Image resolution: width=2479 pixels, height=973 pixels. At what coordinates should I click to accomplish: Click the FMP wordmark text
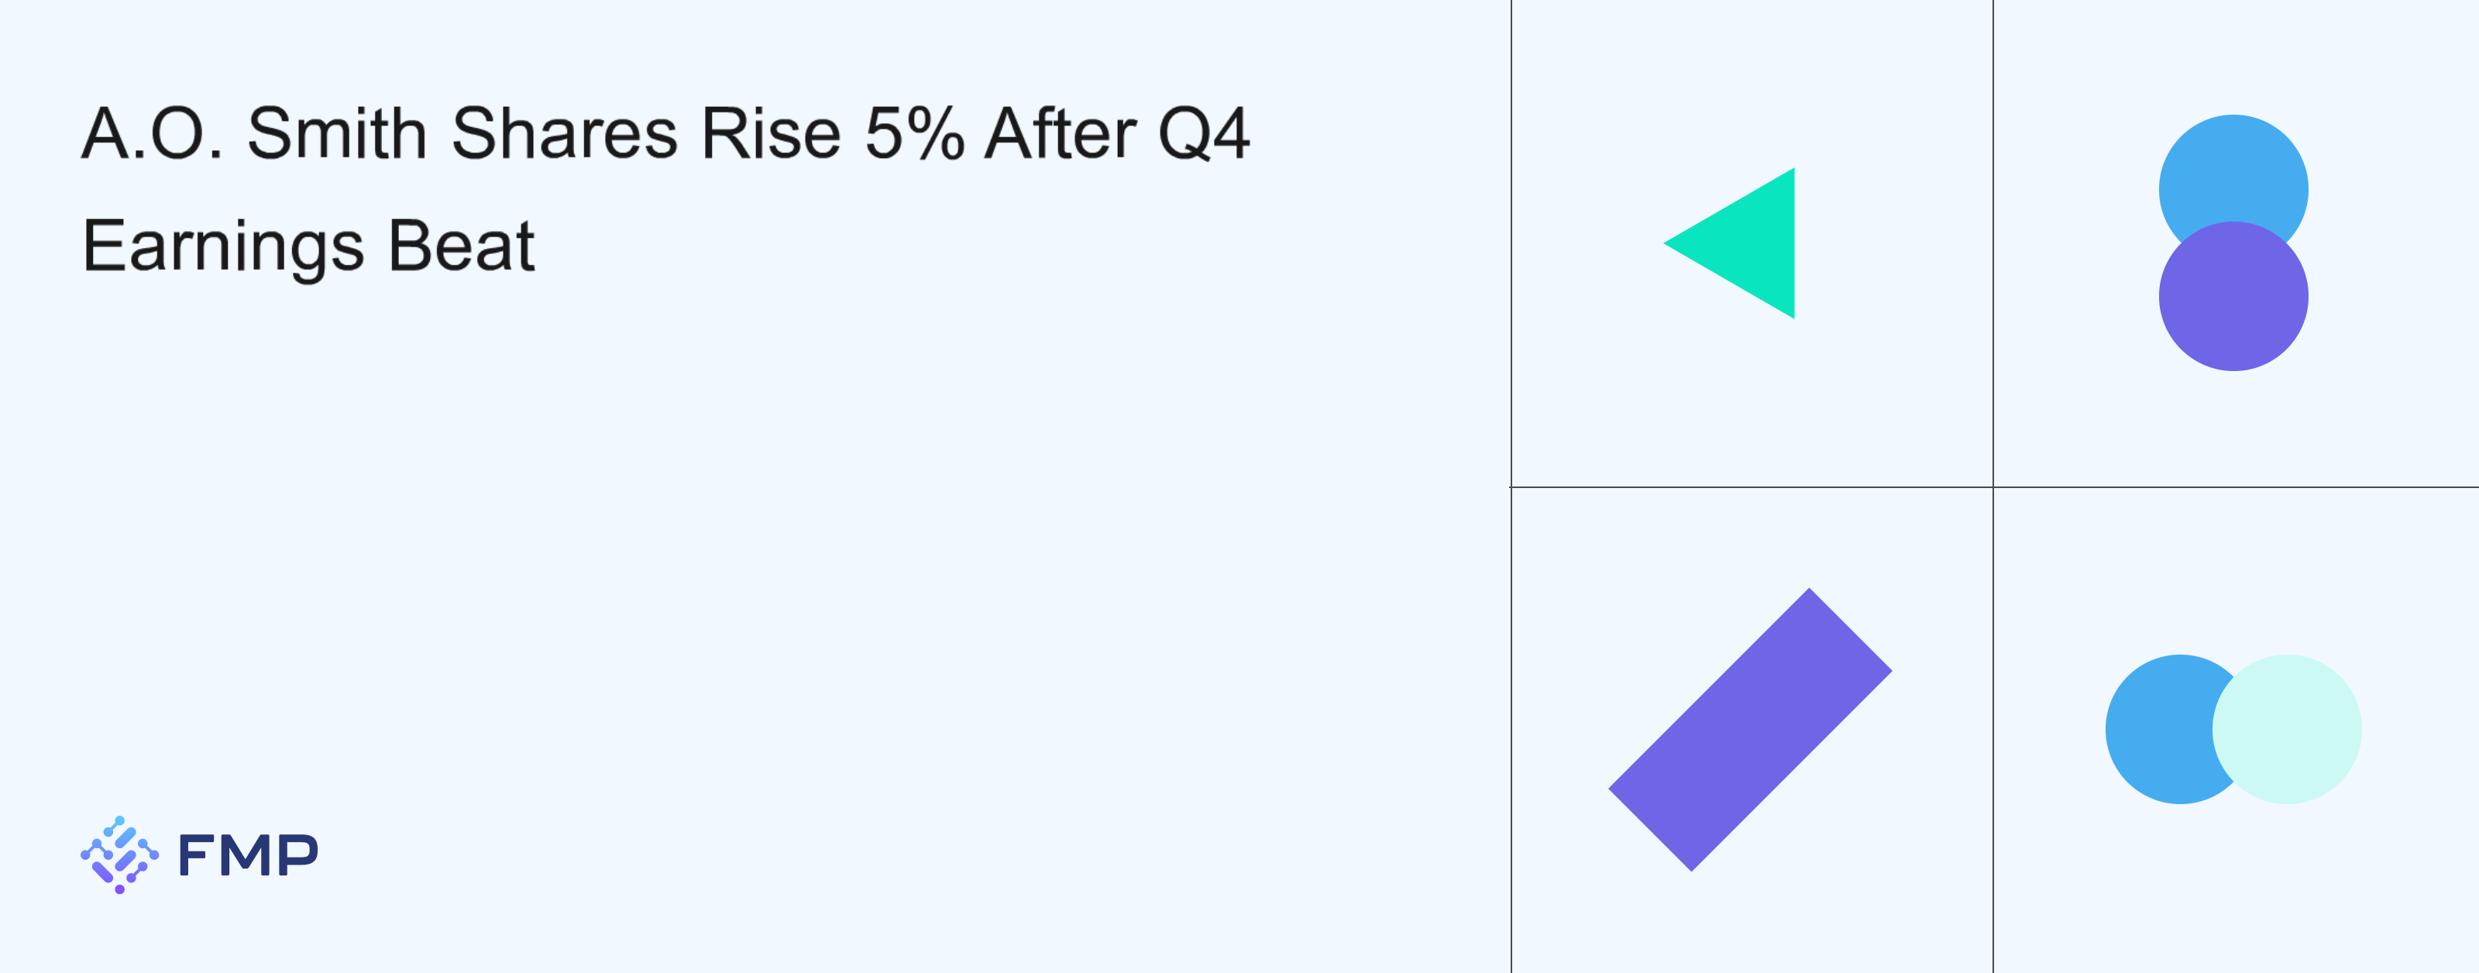248,855
